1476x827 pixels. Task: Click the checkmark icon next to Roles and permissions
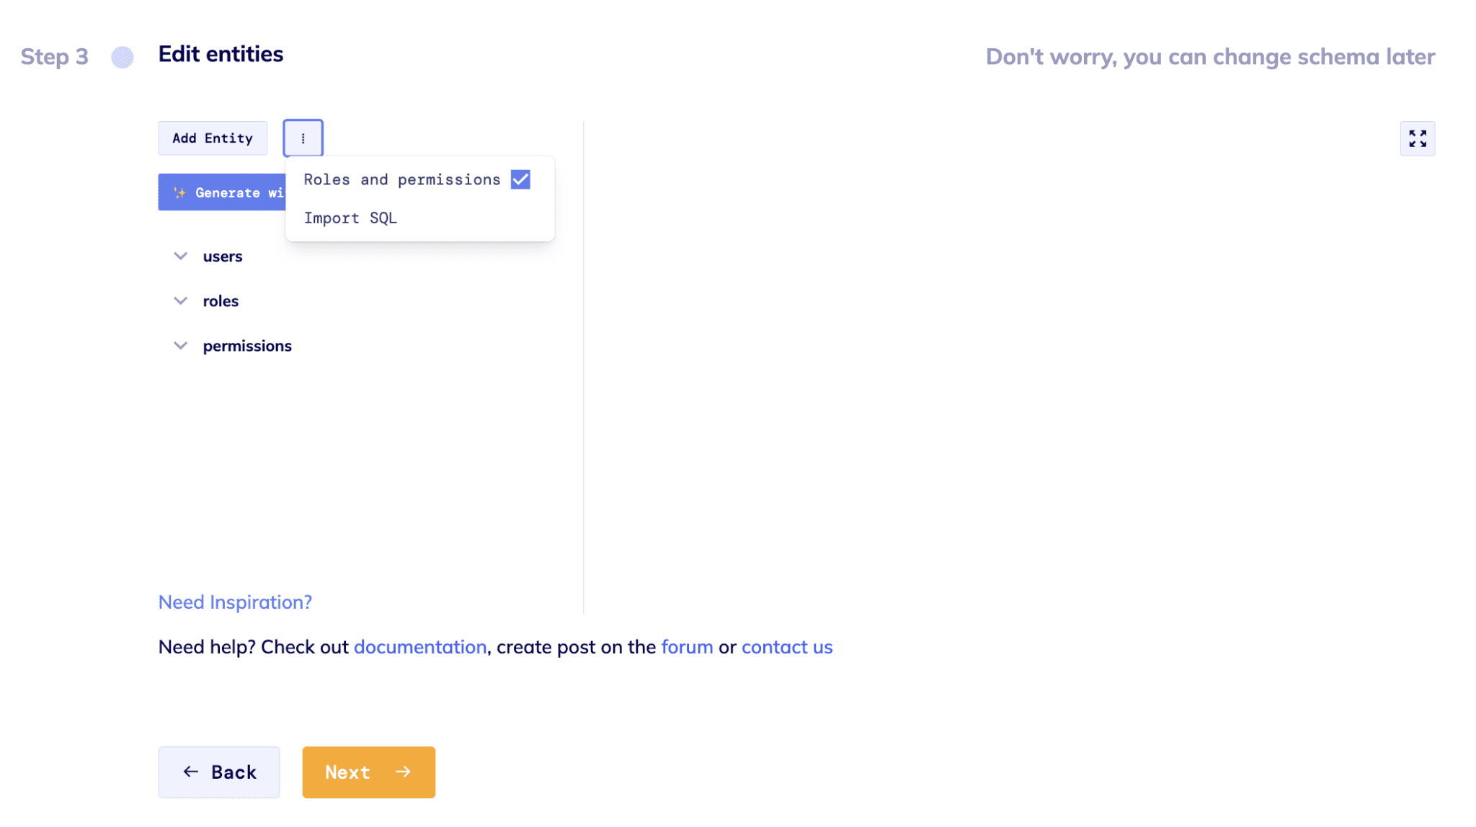pos(520,179)
